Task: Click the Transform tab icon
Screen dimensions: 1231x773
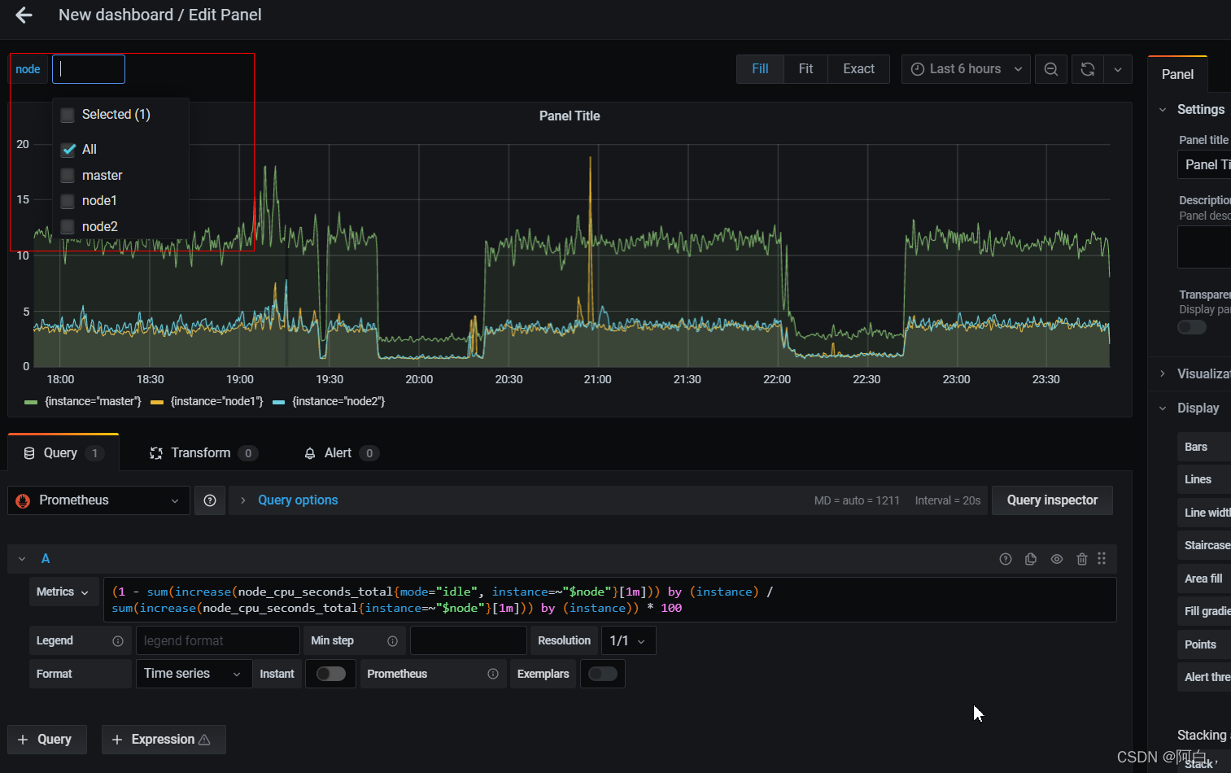Action: [156, 453]
